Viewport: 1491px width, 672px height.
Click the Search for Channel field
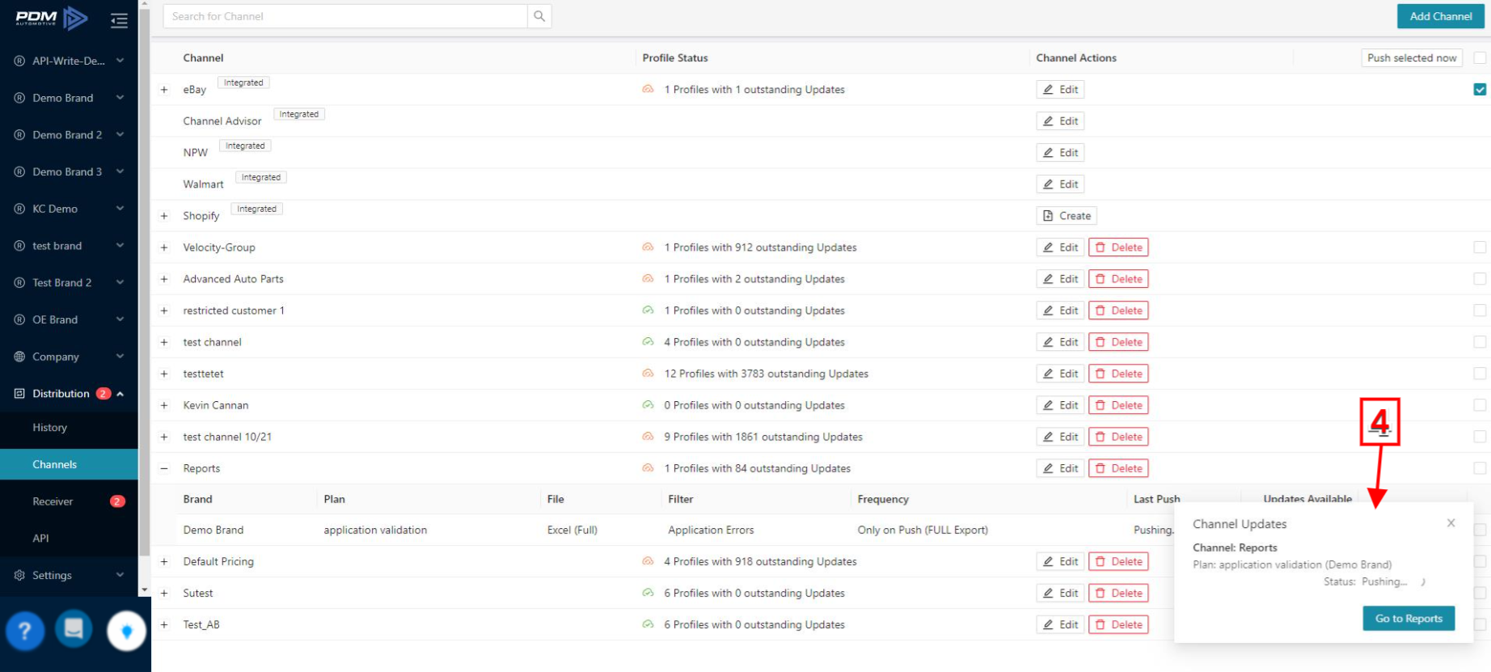[x=345, y=16]
